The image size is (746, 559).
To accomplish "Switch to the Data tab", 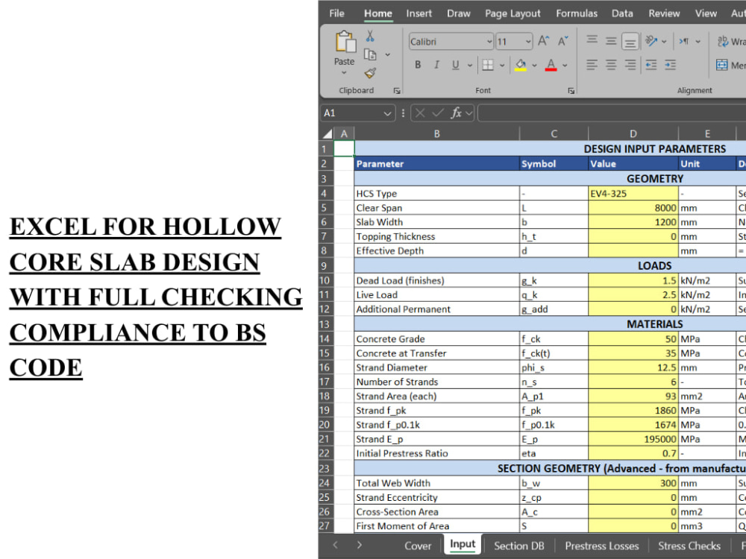I will pos(622,13).
